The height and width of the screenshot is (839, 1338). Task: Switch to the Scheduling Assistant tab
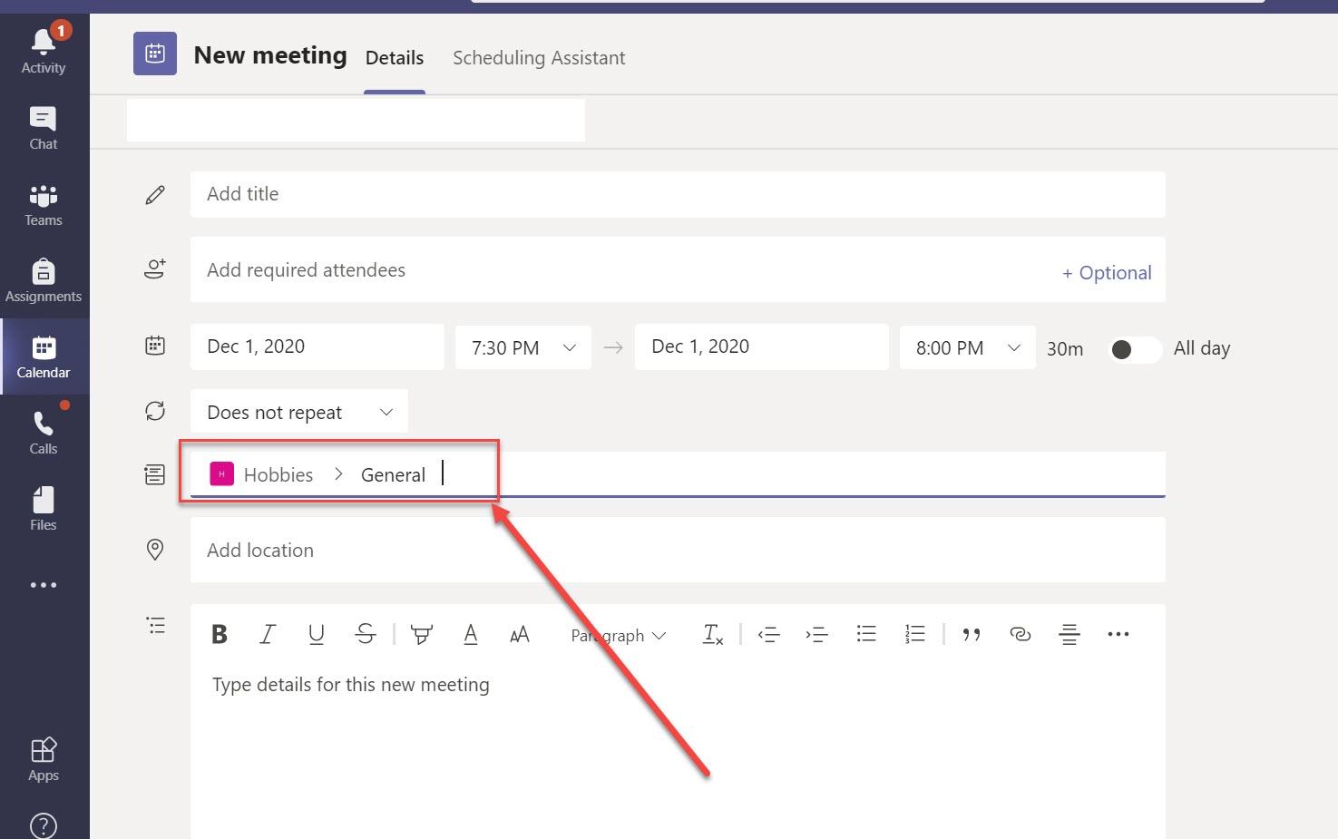pyautogui.click(x=539, y=58)
